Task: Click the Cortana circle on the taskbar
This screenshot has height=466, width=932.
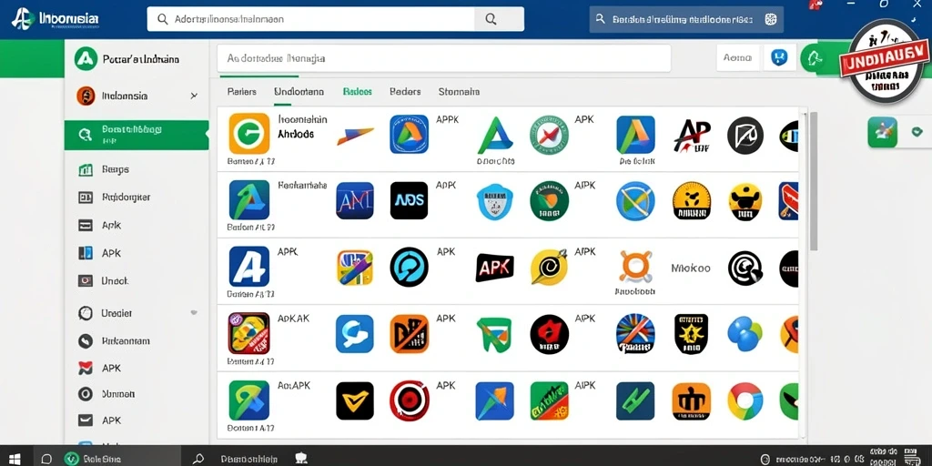Action: point(46,459)
